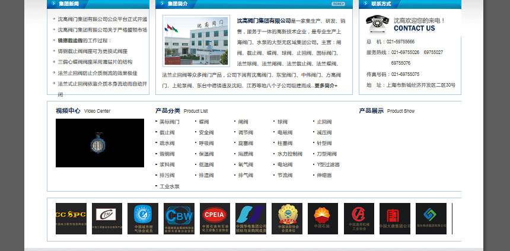Click the 中国城市燃气协会 logo
Screen dimensions: 510x251
(x=143, y=218)
